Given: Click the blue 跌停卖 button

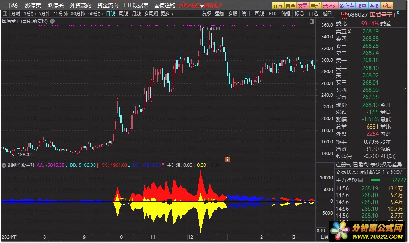Looking at the screenshot, I should (x=347, y=5).
